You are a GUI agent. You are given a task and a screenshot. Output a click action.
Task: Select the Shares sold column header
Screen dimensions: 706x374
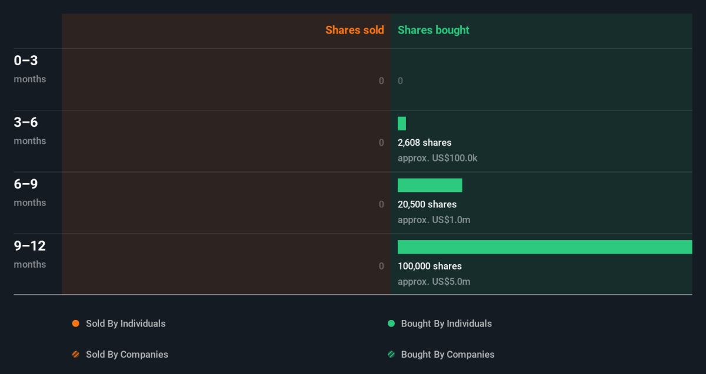point(354,30)
